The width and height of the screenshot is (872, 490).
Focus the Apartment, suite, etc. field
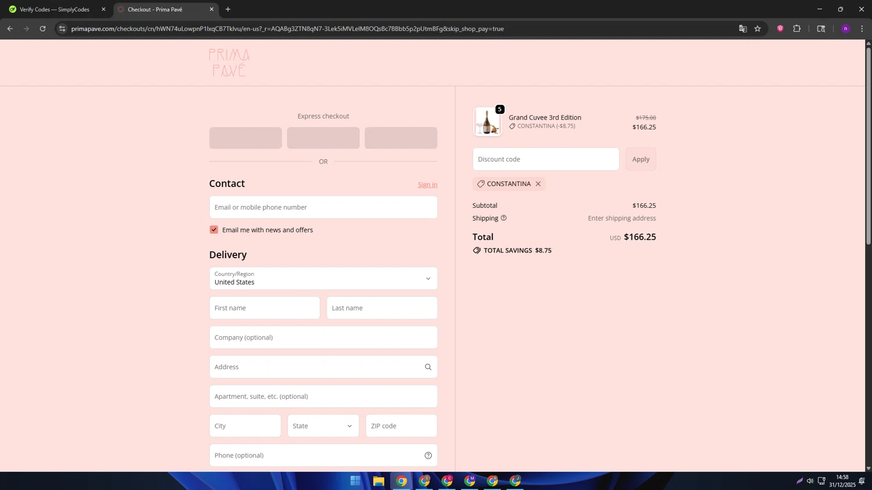323,397
